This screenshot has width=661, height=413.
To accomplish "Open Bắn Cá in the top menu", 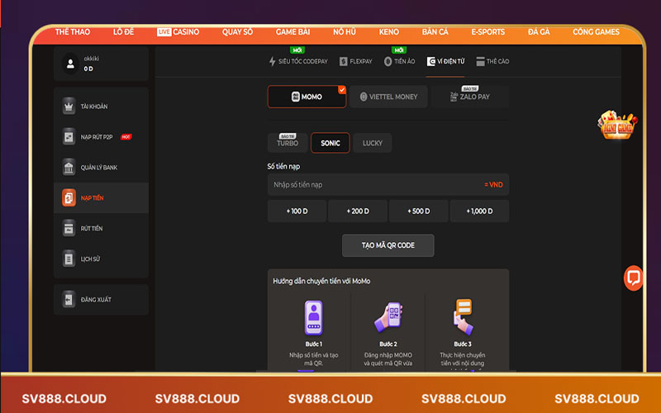I will [x=435, y=32].
